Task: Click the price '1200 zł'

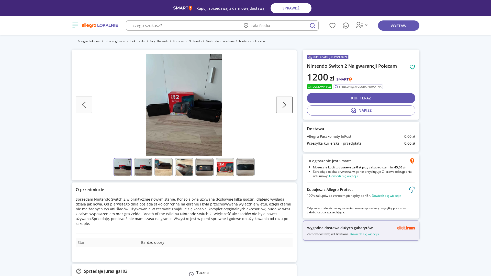Action: [320, 77]
